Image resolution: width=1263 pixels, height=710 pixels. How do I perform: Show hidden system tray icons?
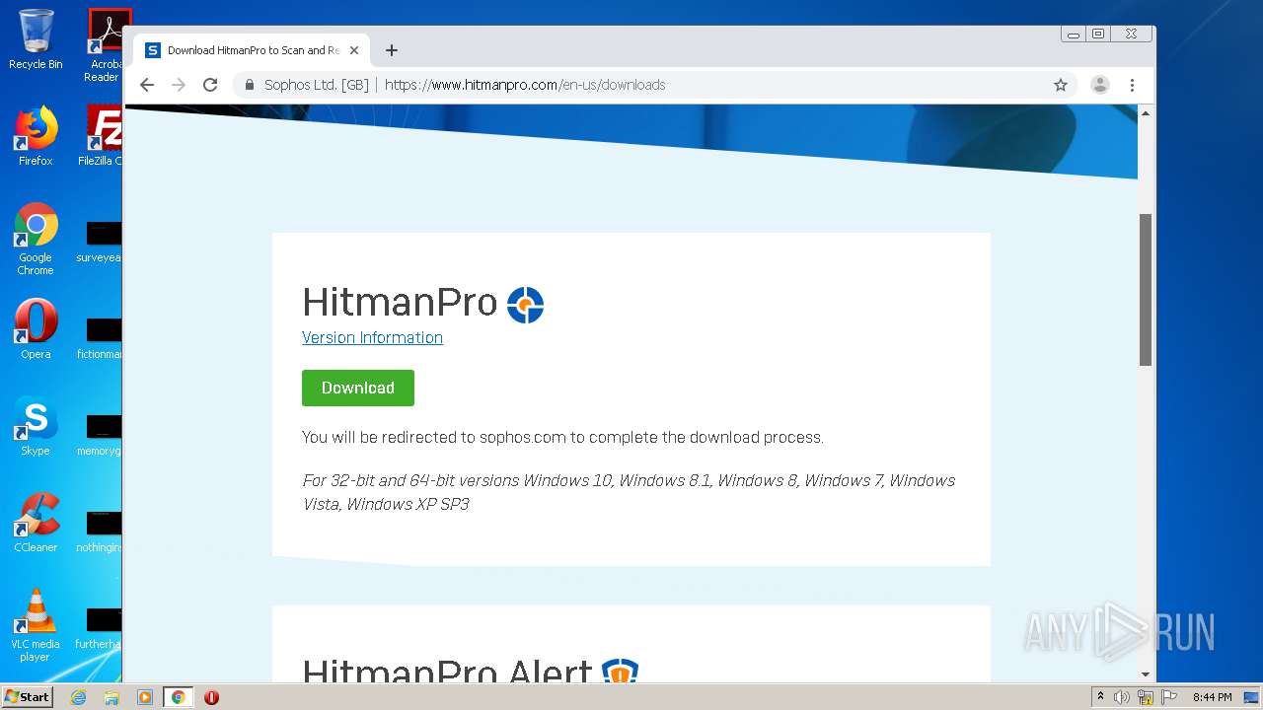tap(1100, 697)
